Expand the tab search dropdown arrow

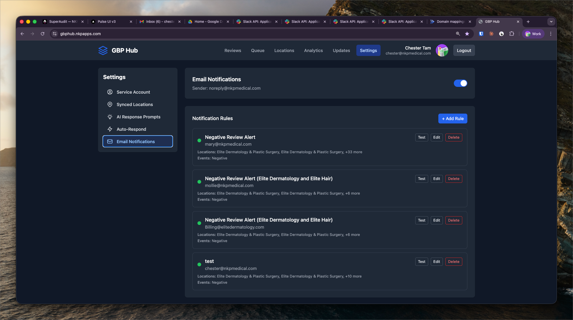pos(551,22)
